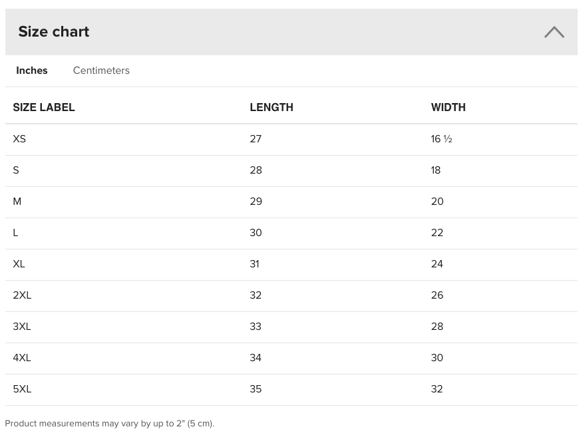585x447 pixels.
Task: Select the 2XL size row label
Action: tap(22, 295)
